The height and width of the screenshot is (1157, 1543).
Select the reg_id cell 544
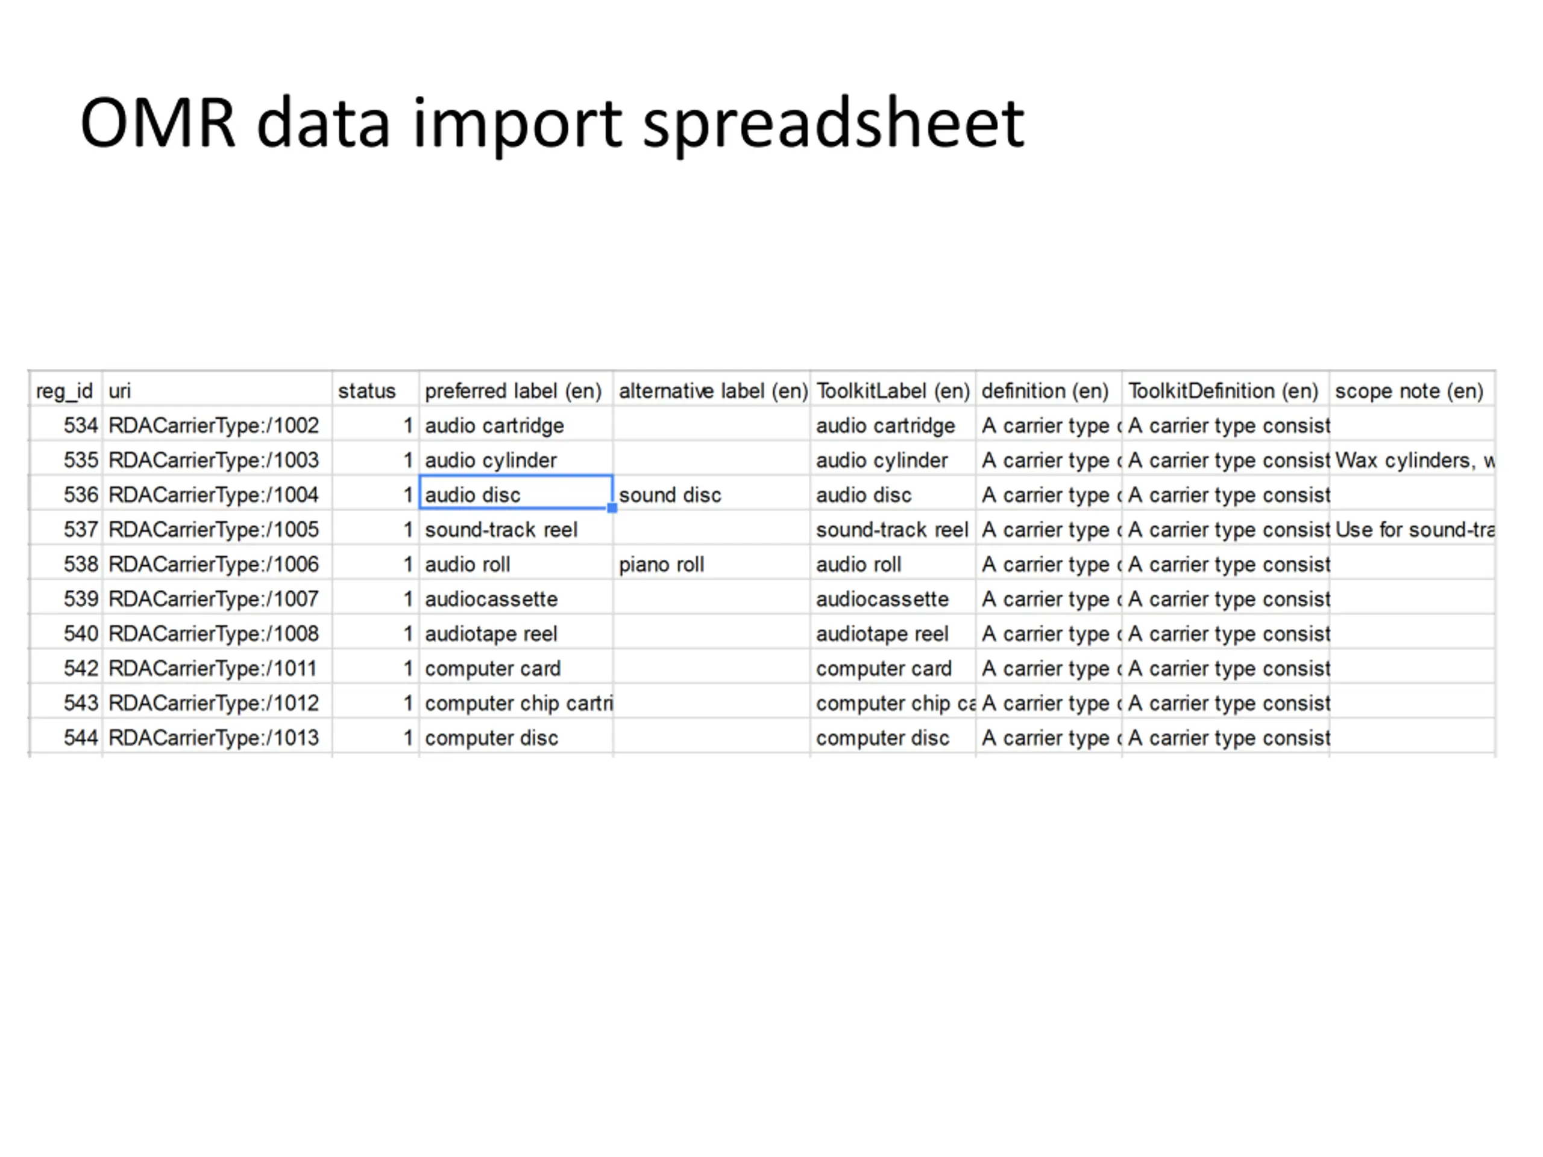(66, 737)
